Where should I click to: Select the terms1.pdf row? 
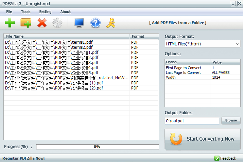click(x=81, y=42)
